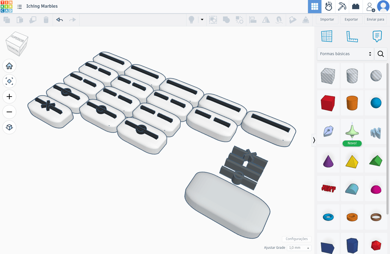Click the view cube orientation control
390x254 pixels.
(x=17, y=44)
